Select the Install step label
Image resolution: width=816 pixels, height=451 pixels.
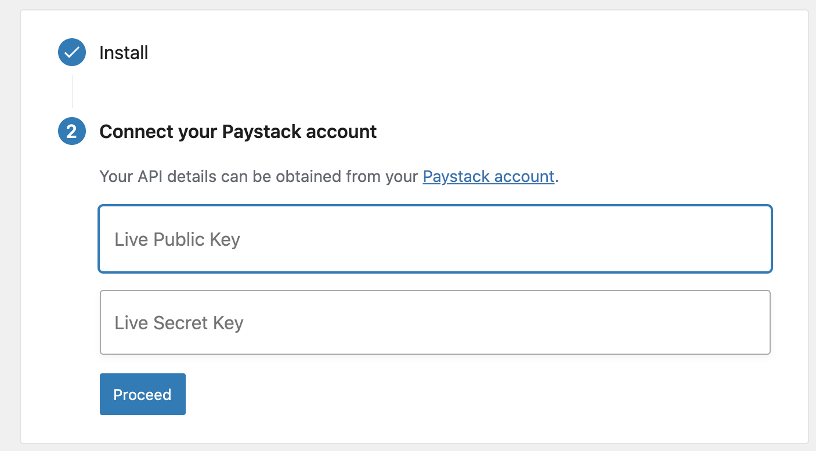[124, 53]
